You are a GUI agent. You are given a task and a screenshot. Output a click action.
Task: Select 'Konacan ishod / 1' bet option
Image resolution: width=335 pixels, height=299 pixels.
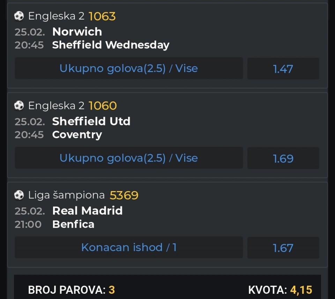pos(129,247)
